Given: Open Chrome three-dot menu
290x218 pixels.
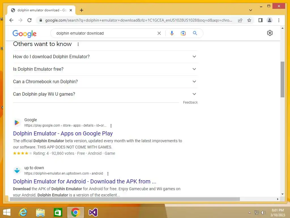Looking at the screenshot, I should (x=279, y=20).
